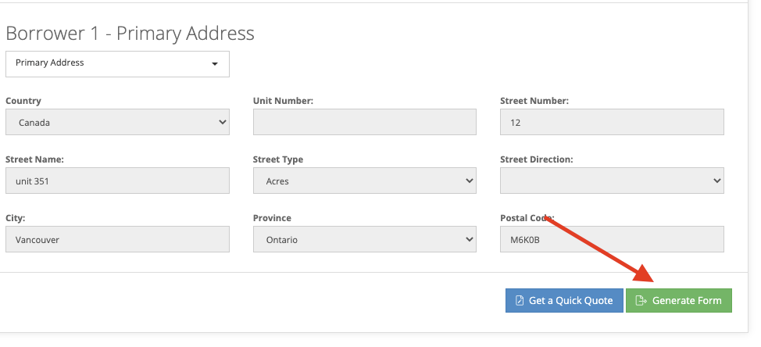Click the chevron on the Country field
The width and height of the screenshot is (761, 347).
point(223,122)
